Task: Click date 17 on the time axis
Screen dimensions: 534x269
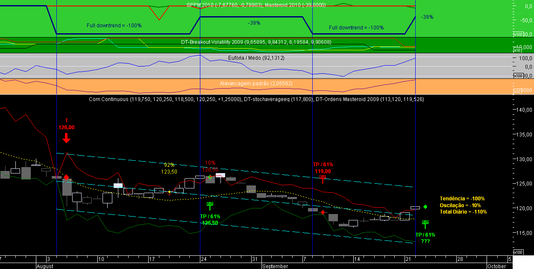Action: coord(152,259)
